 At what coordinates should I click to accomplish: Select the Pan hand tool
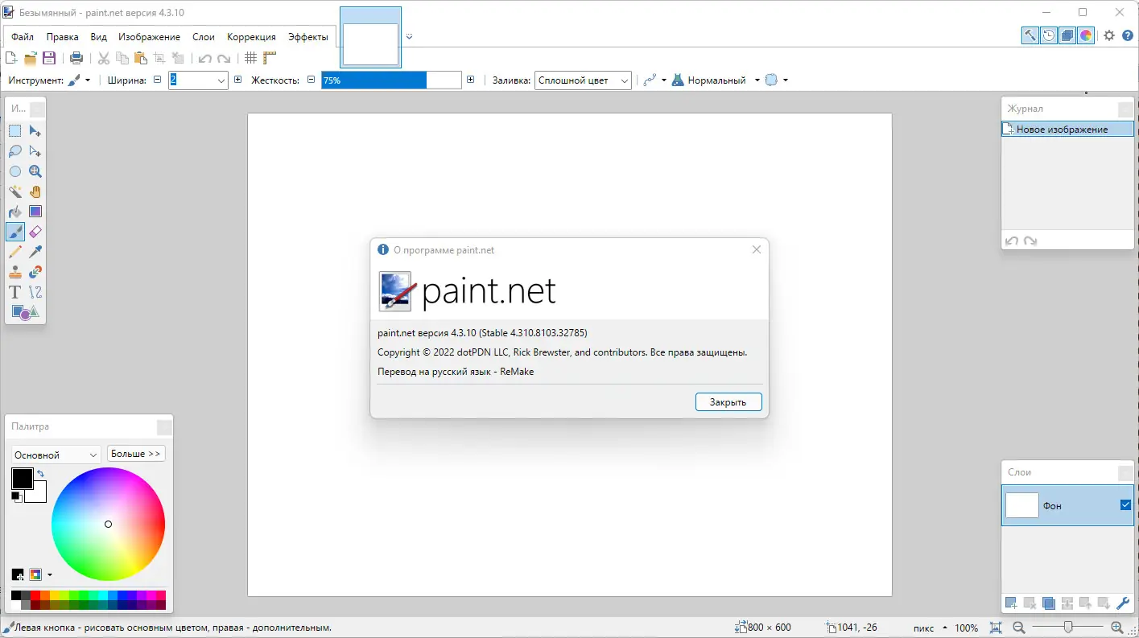35,191
